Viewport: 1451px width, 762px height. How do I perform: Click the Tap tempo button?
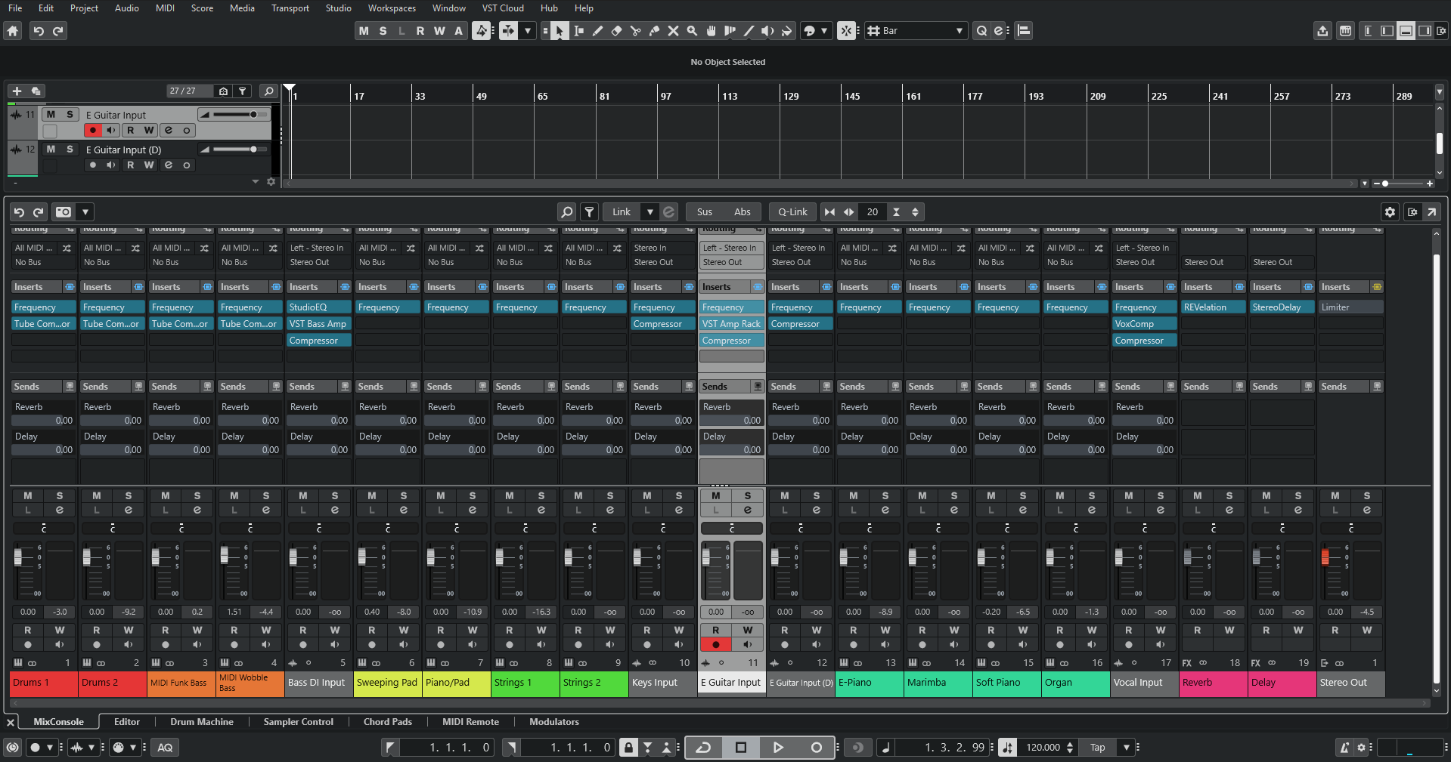coord(1096,748)
